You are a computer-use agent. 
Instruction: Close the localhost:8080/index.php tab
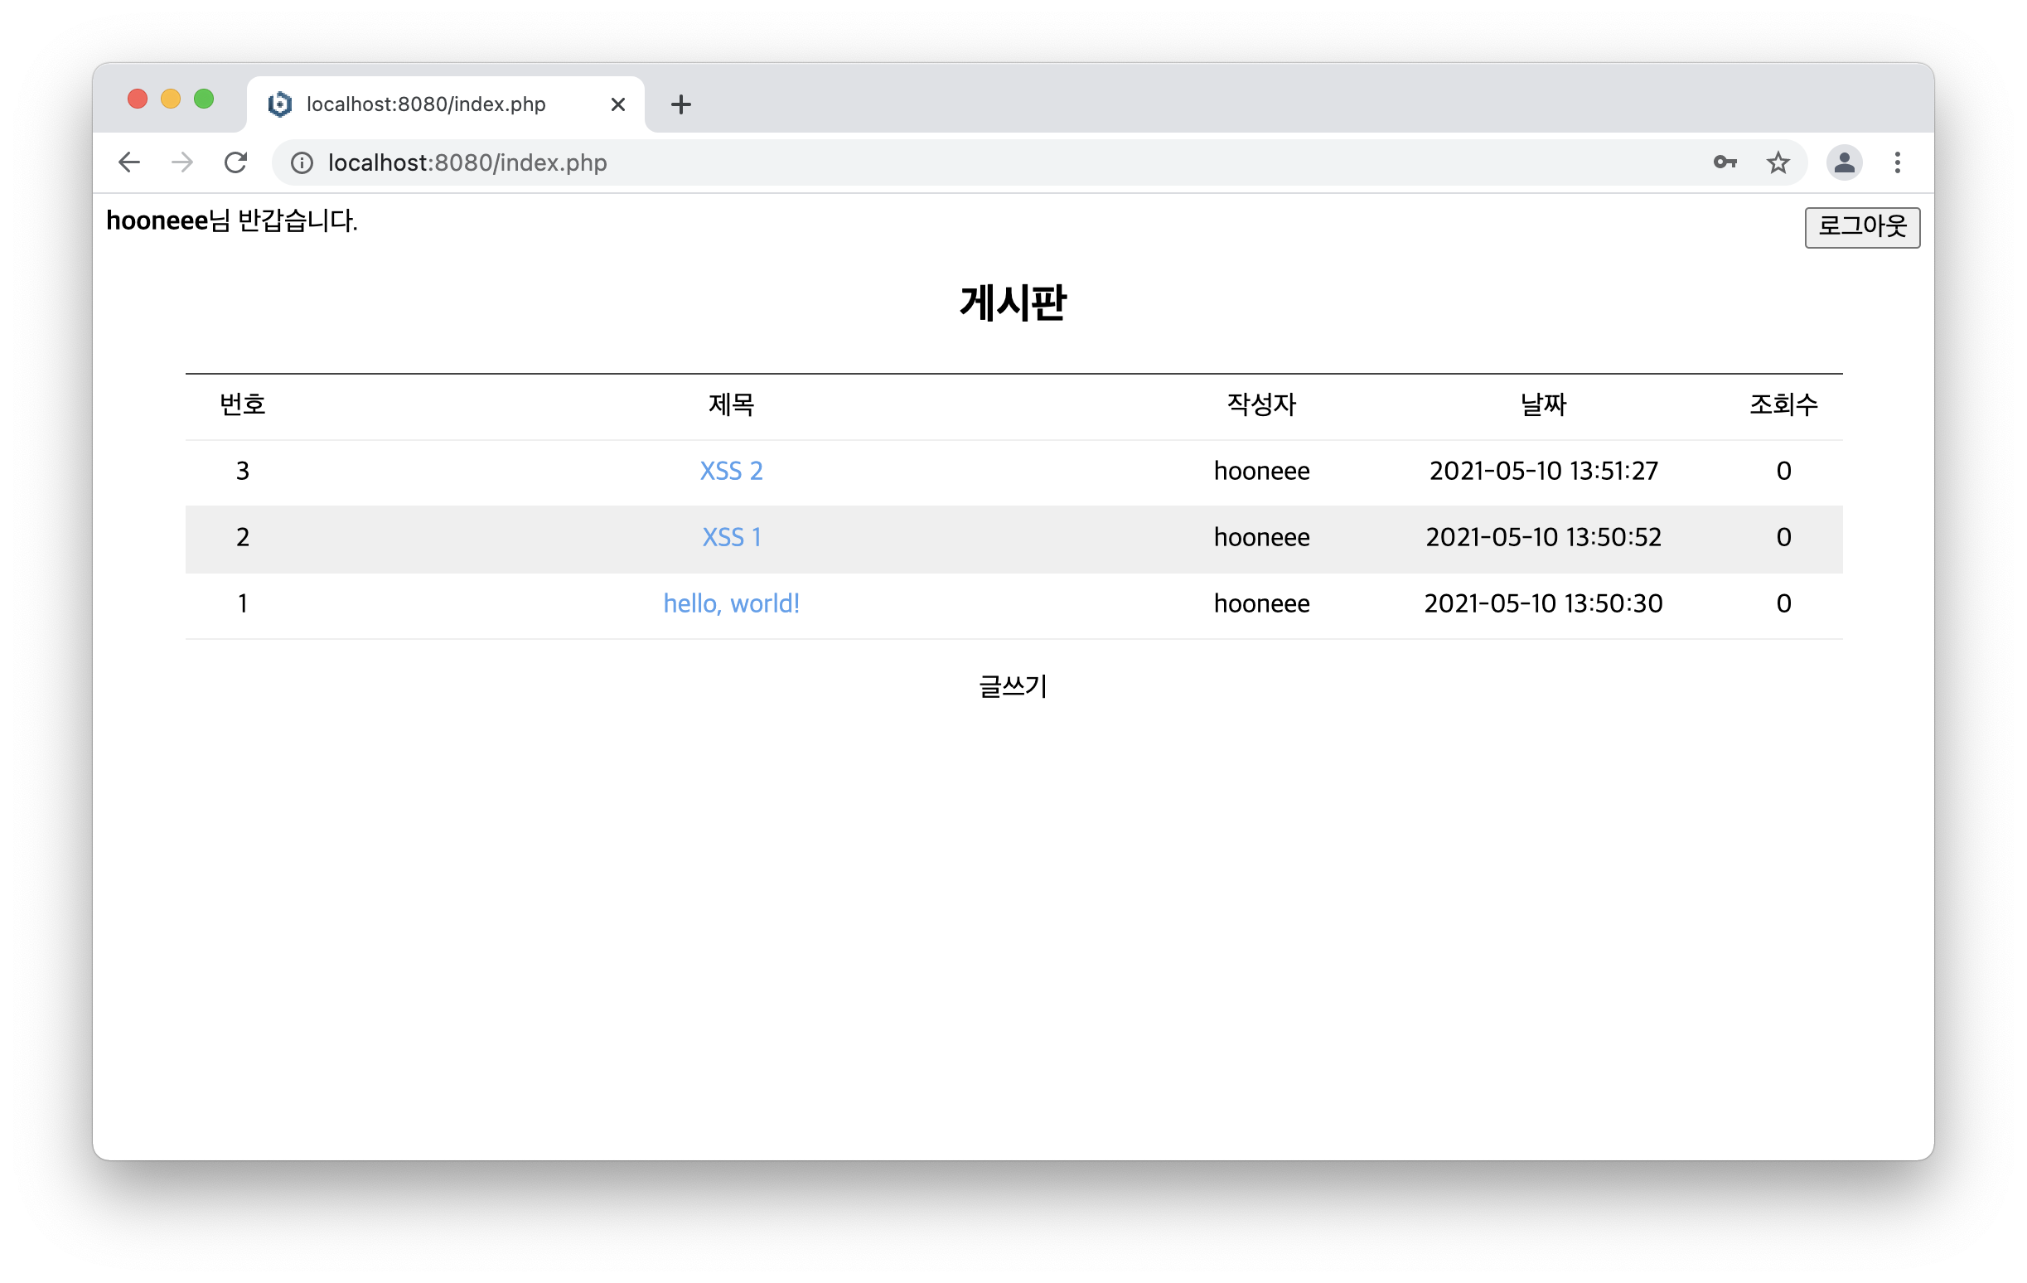pos(618,104)
